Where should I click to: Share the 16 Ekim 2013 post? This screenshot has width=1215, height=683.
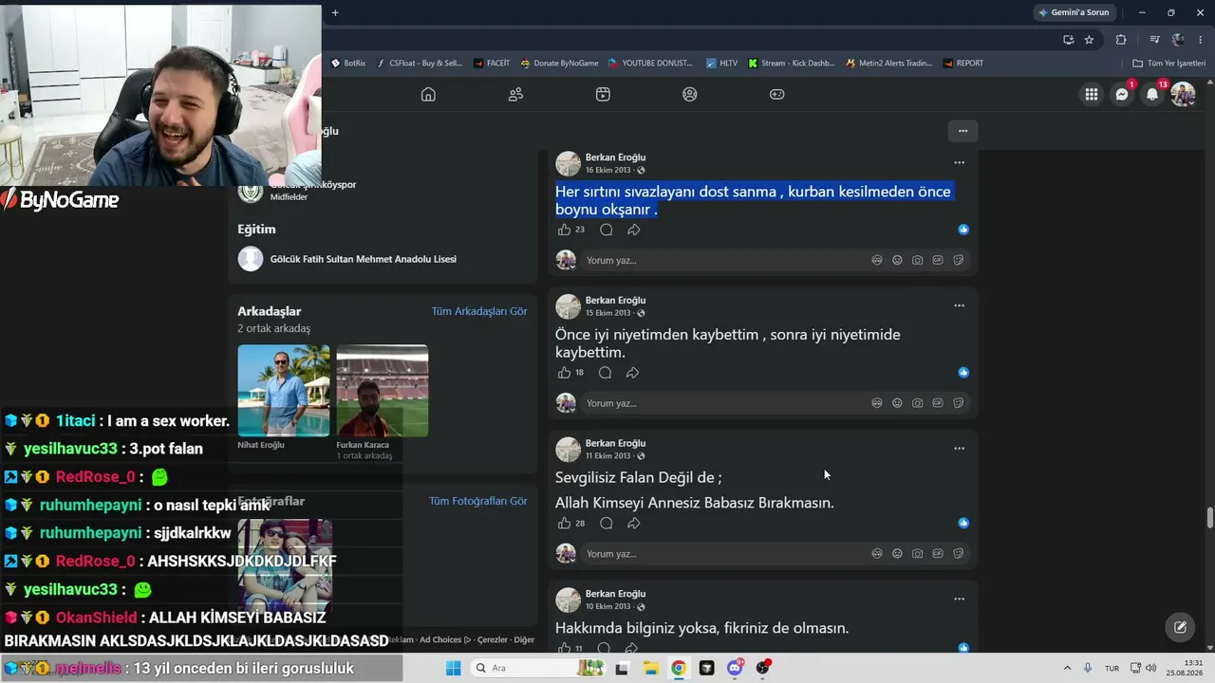coord(633,230)
